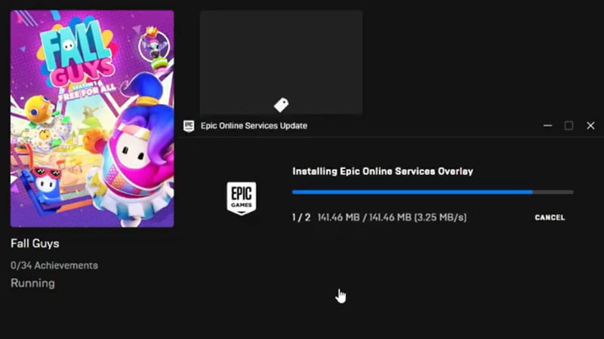Click the CANCEL button in updater

(x=550, y=218)
